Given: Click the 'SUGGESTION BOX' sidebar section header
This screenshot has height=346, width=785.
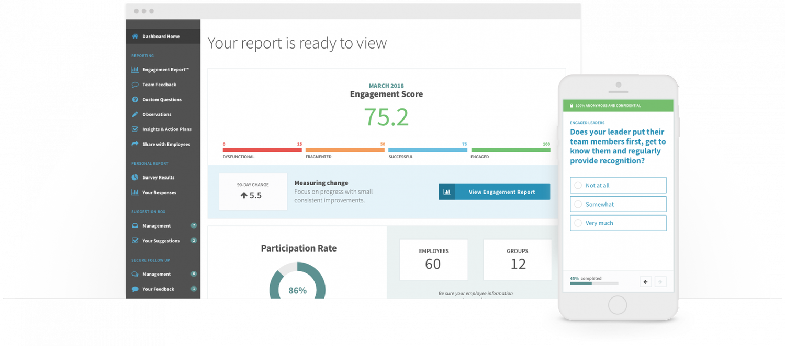Looking at the screenshot, I should (x=148, y=212).
